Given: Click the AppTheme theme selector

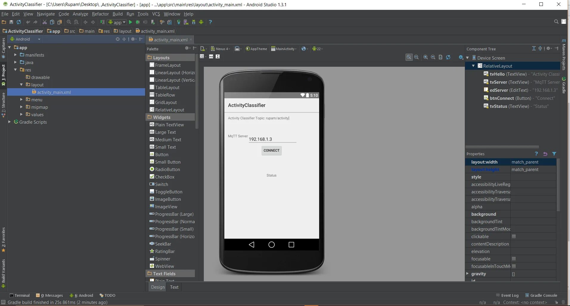Looking at the screenshot, I should 256,49.
